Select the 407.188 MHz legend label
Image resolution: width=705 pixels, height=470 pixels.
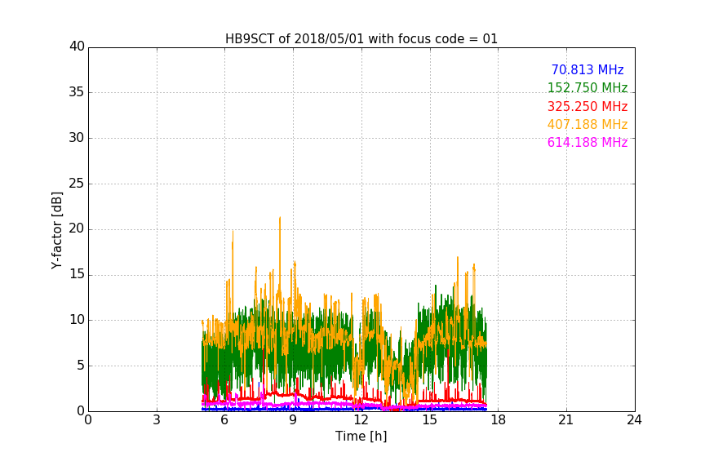pos(587,124)
